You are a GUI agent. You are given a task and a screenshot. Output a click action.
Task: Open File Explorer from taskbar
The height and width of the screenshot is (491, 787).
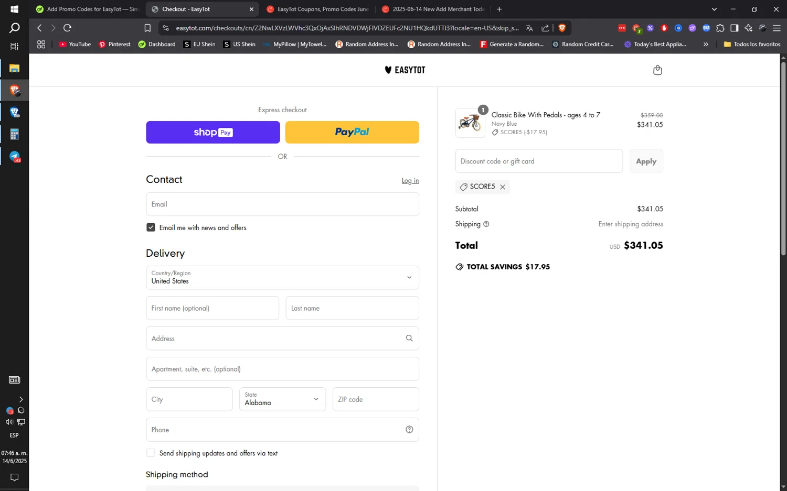click(x=14, y=68)
